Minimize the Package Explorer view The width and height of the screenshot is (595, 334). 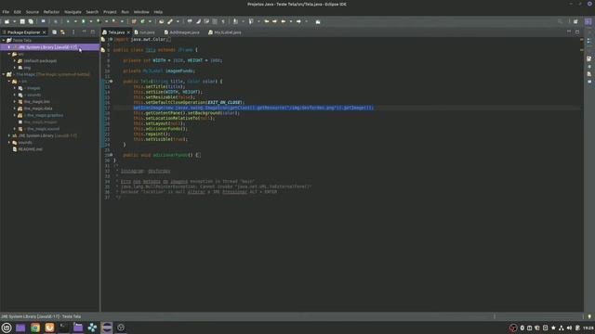85,32
